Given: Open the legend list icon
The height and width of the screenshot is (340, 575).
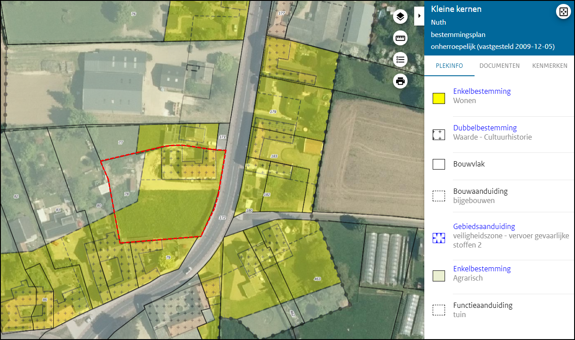Looking at the screenshot, I should (400, 59).
